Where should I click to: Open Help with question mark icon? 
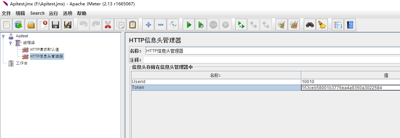pyautogui.click(x=350, y=25)
